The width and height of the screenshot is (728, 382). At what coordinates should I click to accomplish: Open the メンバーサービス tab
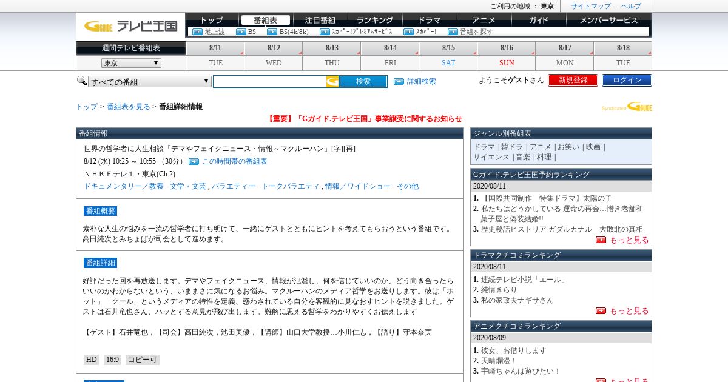(x=608, y=20)
